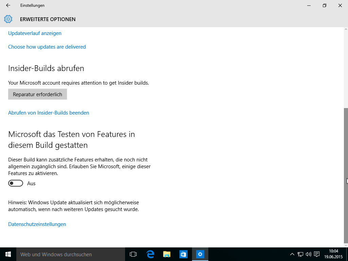Open the Action Center notifications icon
This screenshot has width=348, height=261.
[317, 254]
